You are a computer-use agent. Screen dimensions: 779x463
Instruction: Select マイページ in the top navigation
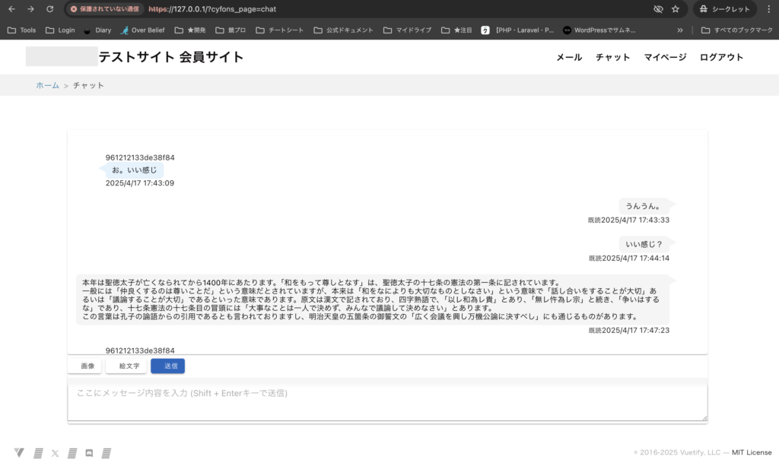click(x=665, y=57)
